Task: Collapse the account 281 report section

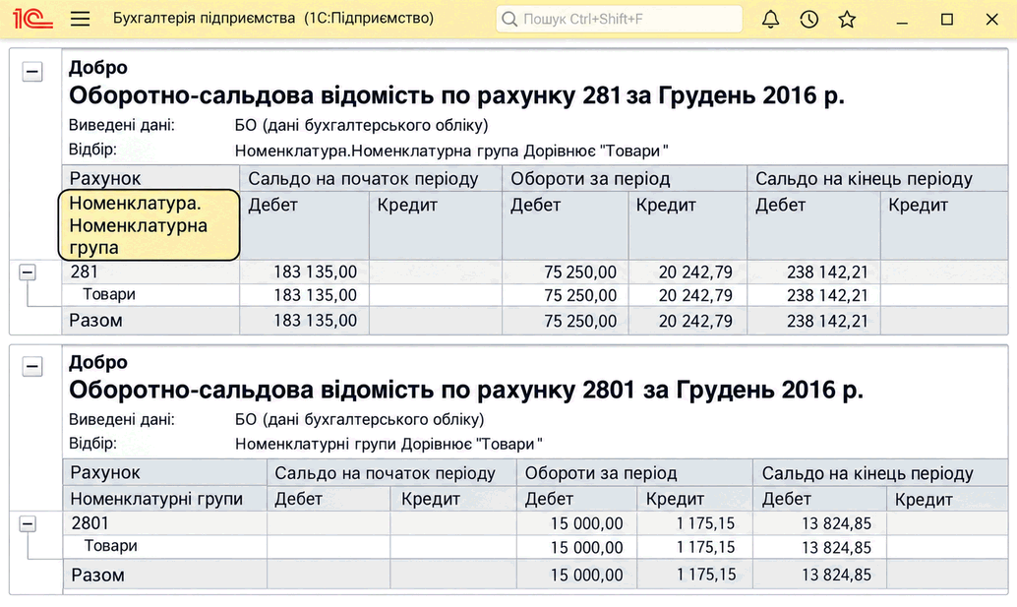Action: (x=32, y=72)
